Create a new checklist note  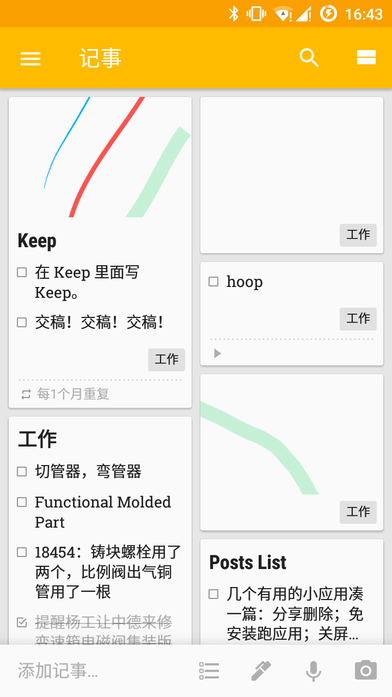pos(209,671)
